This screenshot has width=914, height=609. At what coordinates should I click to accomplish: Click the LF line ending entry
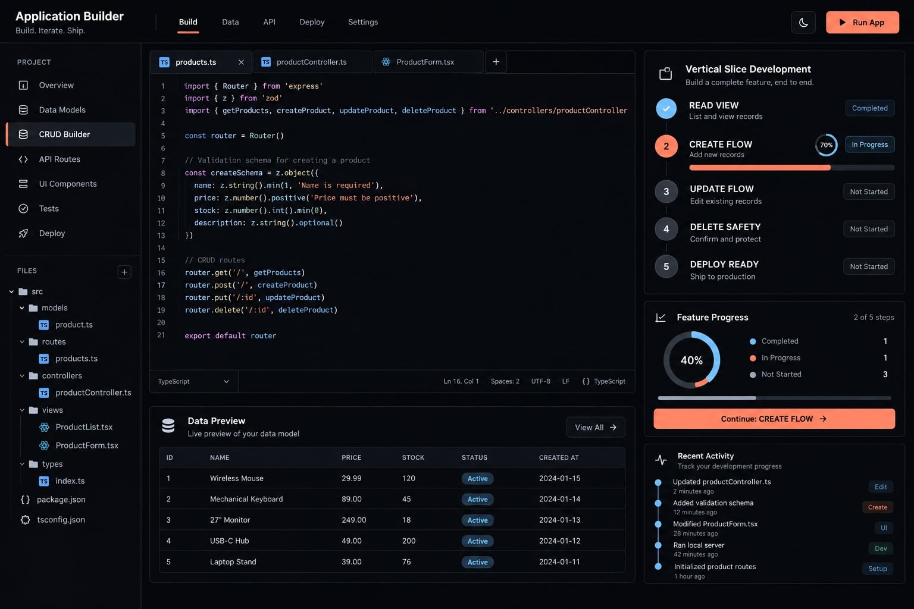point(566,381)
